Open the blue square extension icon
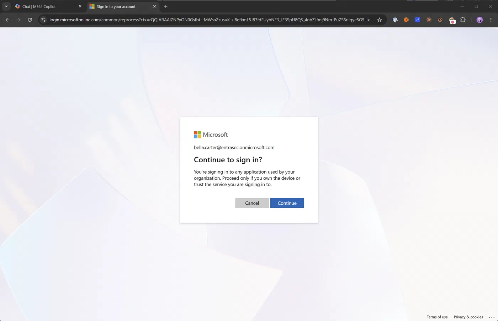The height and width of the screenshot is (321, 498). pos(418,20)
